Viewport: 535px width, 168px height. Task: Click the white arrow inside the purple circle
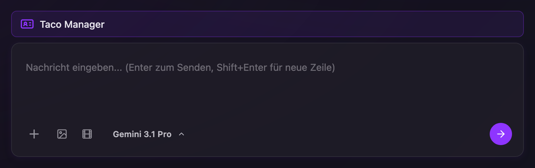(x=501, y=134)
